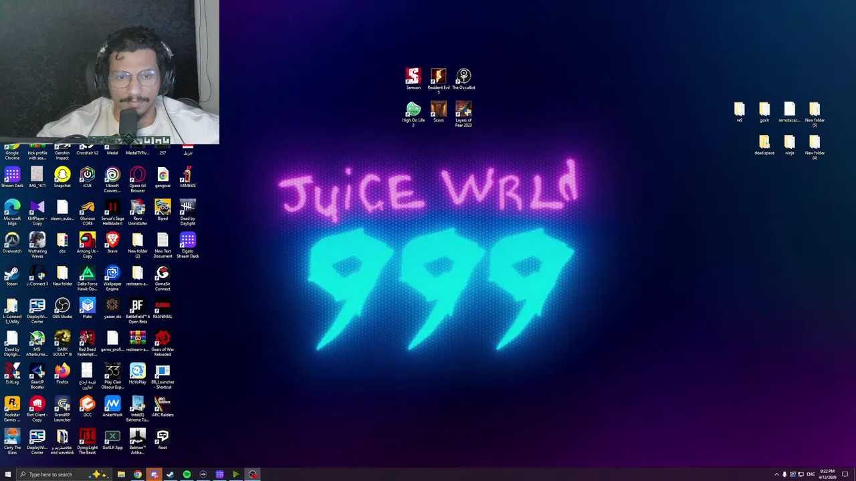856x481 pixels.
Task: Open the taskbar clock and date
Action: click(x=827, y=474)
